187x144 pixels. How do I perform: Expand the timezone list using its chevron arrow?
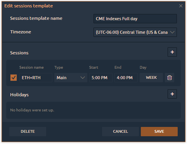point(172,32)
